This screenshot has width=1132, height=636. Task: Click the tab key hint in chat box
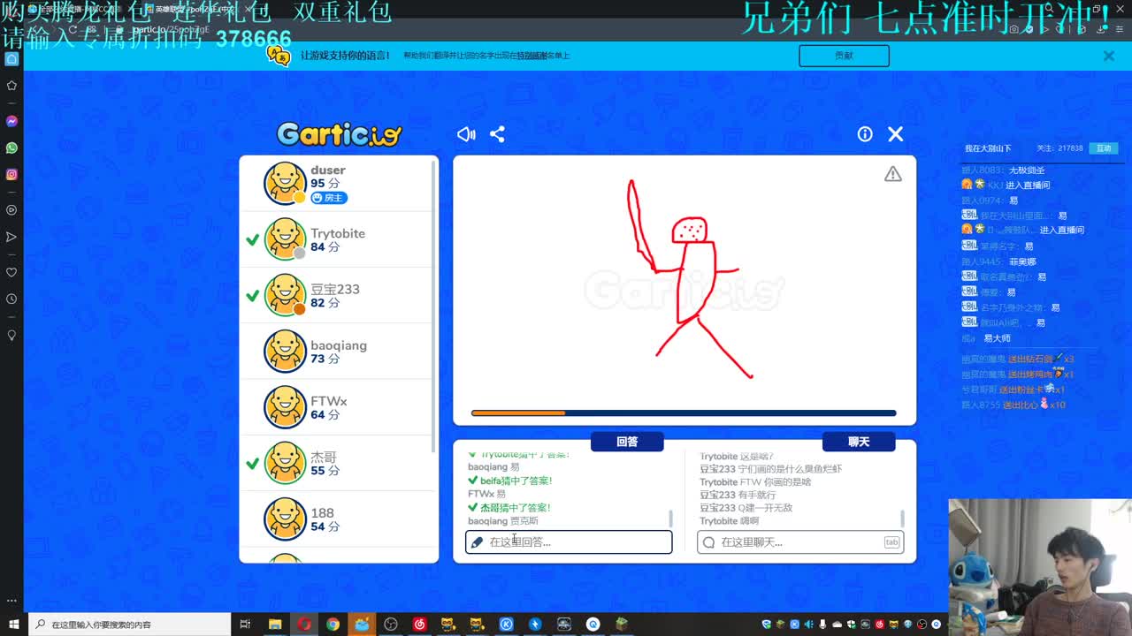[891, 542]
